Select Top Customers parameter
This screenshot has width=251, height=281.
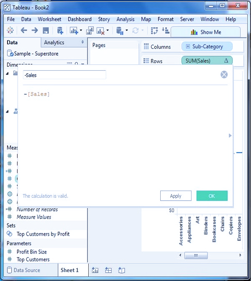[x=33, y=260]
